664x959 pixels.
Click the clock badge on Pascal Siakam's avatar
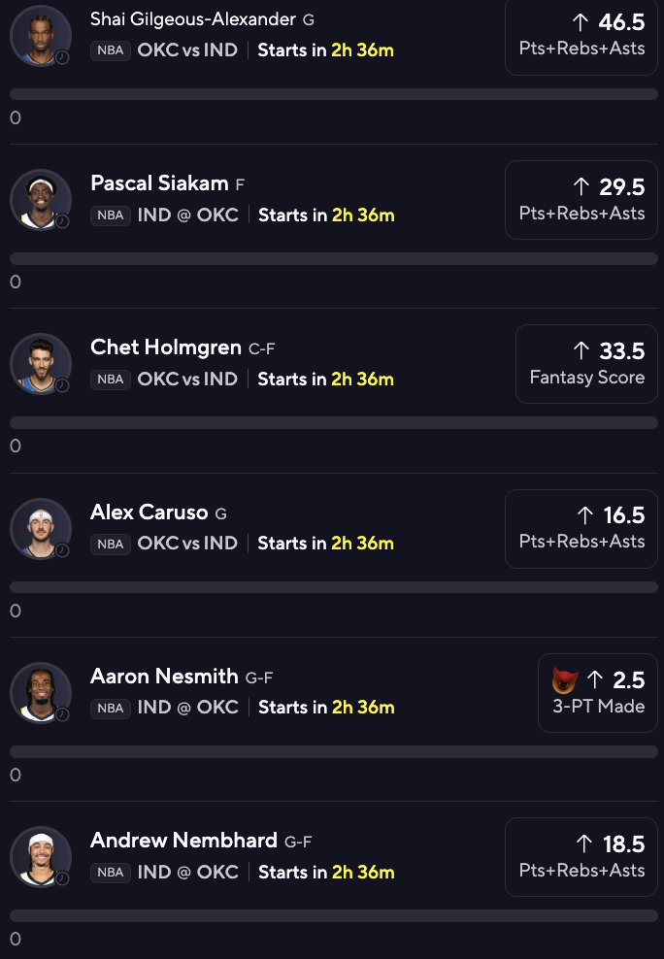(62, 221)
